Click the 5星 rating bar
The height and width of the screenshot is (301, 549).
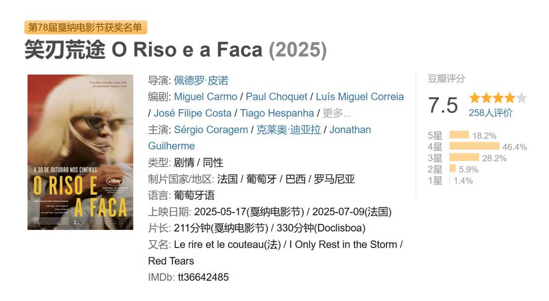coord(460,135)
